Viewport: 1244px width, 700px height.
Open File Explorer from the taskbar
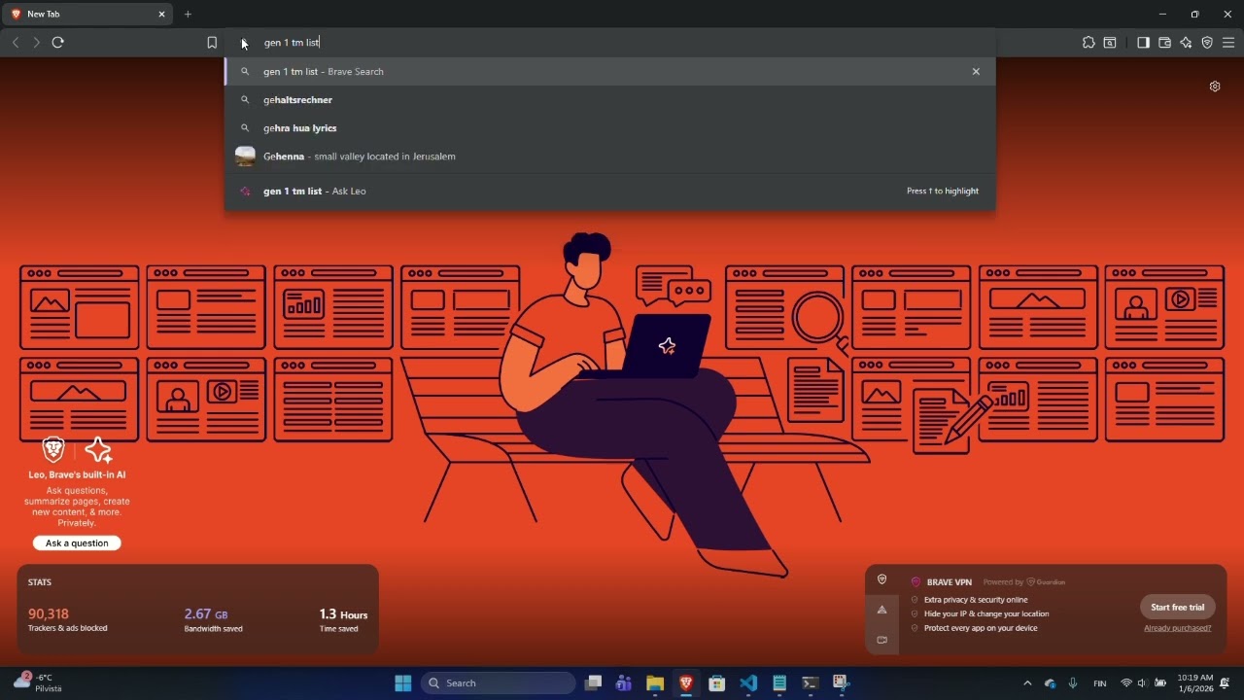click(x=655, y=683)
